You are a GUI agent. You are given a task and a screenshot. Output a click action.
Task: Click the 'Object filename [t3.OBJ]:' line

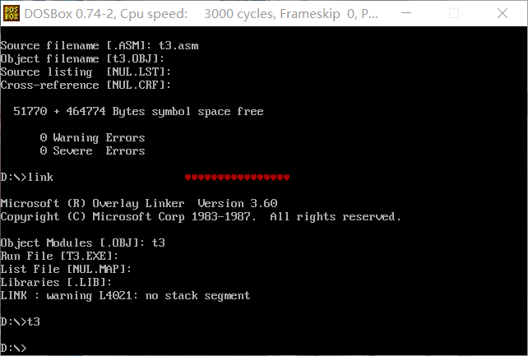coord(83,58)
